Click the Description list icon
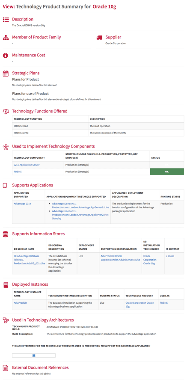Viewport: 187px width, 385px height. tap(6, 19)
